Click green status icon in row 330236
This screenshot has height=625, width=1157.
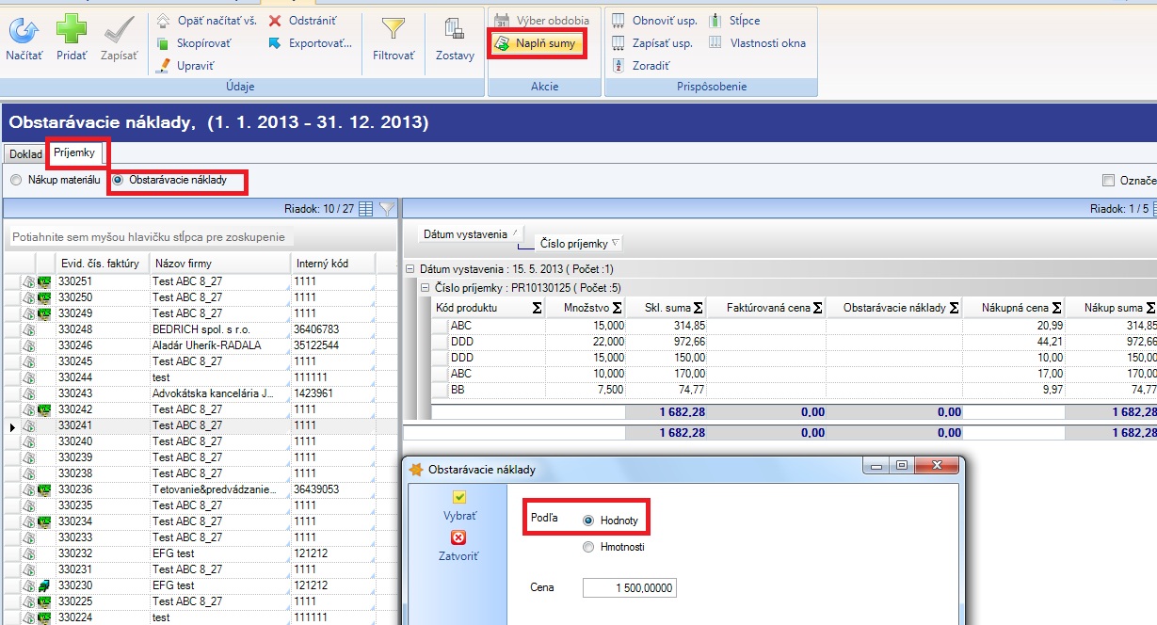(x=45, y=489)
